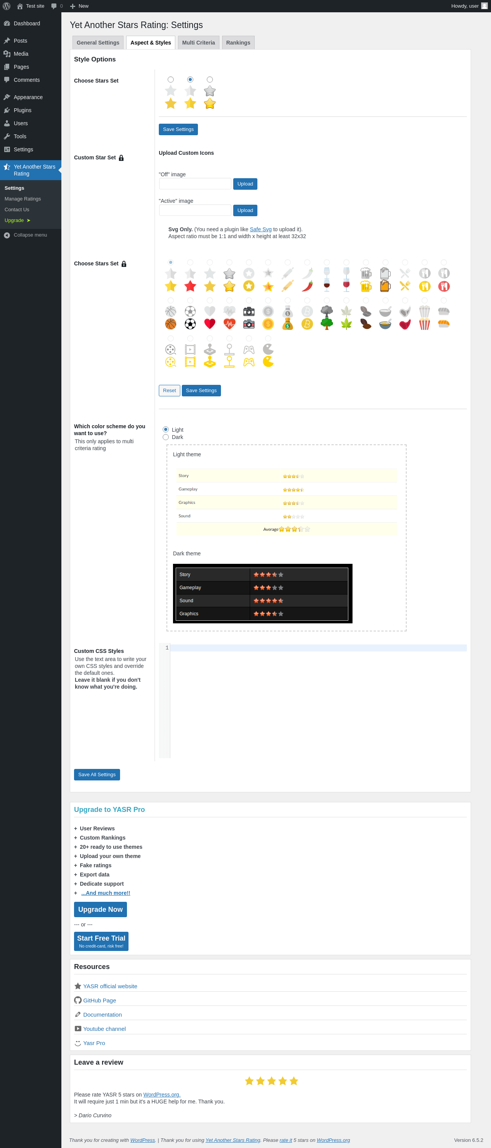Select the Dark color scheme
The height and width of the screenshot is (1148, 491).
pyautogui.click(x=166, y=437)
